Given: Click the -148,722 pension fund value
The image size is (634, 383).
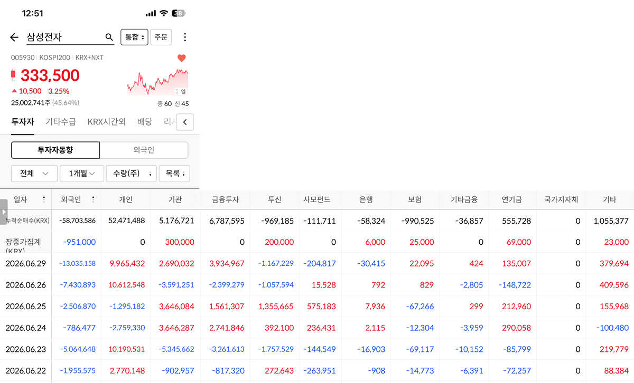Looking at the screenshot, I should [x=515, y=285].
